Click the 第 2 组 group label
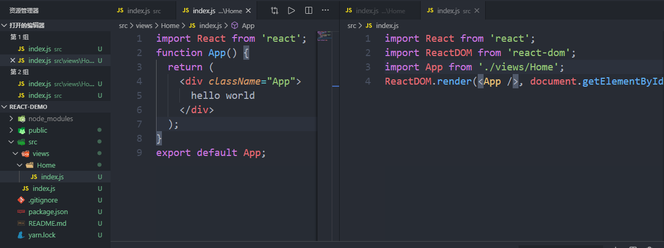Viewport: 664px width, 248px height. (20, 72)
